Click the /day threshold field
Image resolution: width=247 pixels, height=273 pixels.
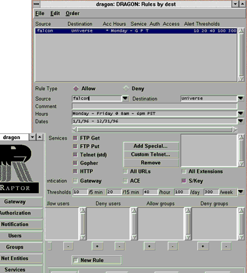[x=181, y=192]
